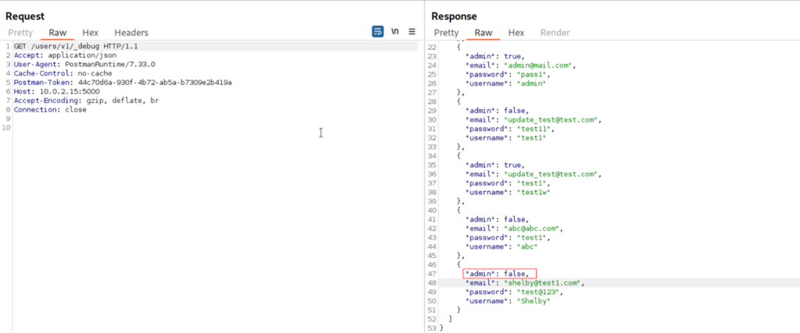
Task: Click the Response panel title
Action: tap(454, 16)
